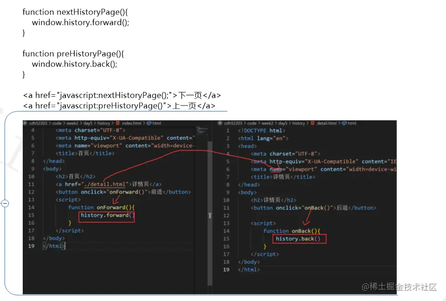Click the text 'function nextHistoryPage(){'

75,12
